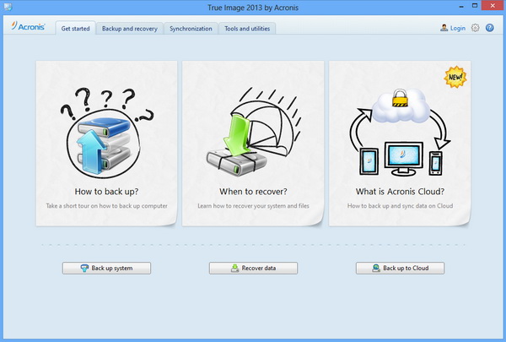Image resolution: width=506 pixels, height=342 pixels.
Task: Open the 'How to back up?' heading
Action: coord(106,192)
